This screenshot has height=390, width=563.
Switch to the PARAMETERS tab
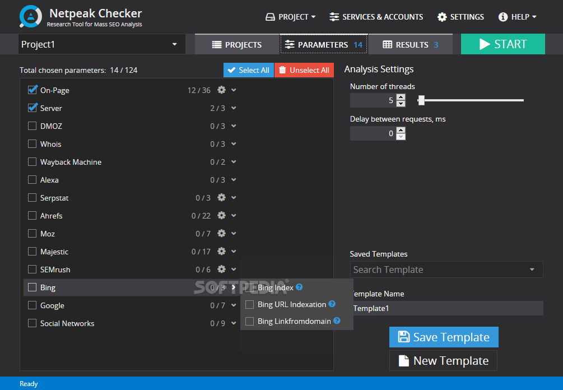pos(323,44)
